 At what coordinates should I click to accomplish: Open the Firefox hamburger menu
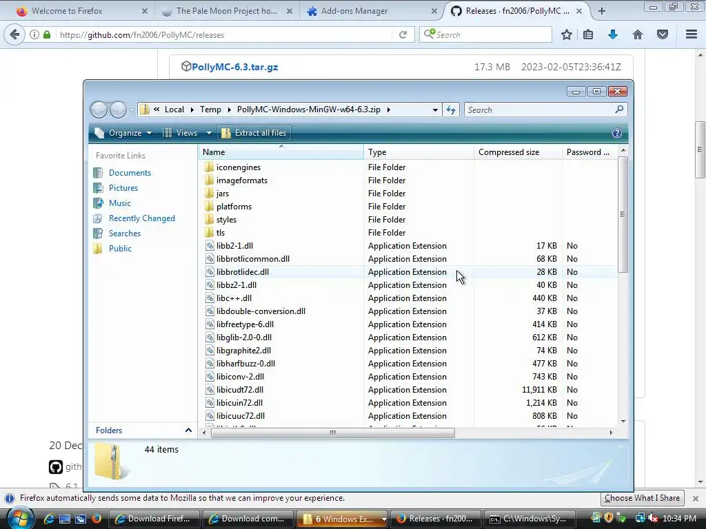pos(692,34)
